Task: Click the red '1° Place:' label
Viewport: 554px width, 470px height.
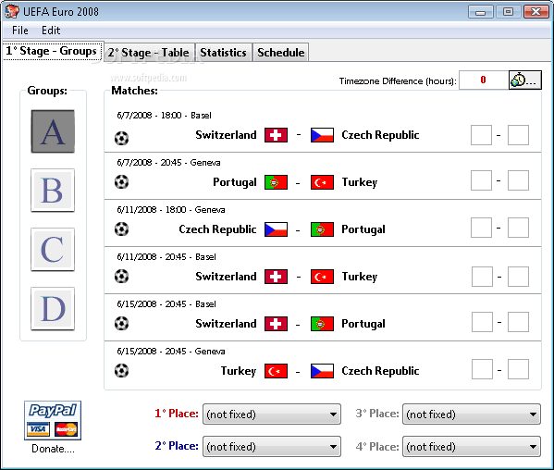Action: (177, 414)
